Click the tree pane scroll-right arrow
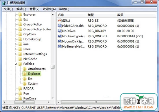Image resolution: width=159 pixels, height=112 pixels. [49, 102]
